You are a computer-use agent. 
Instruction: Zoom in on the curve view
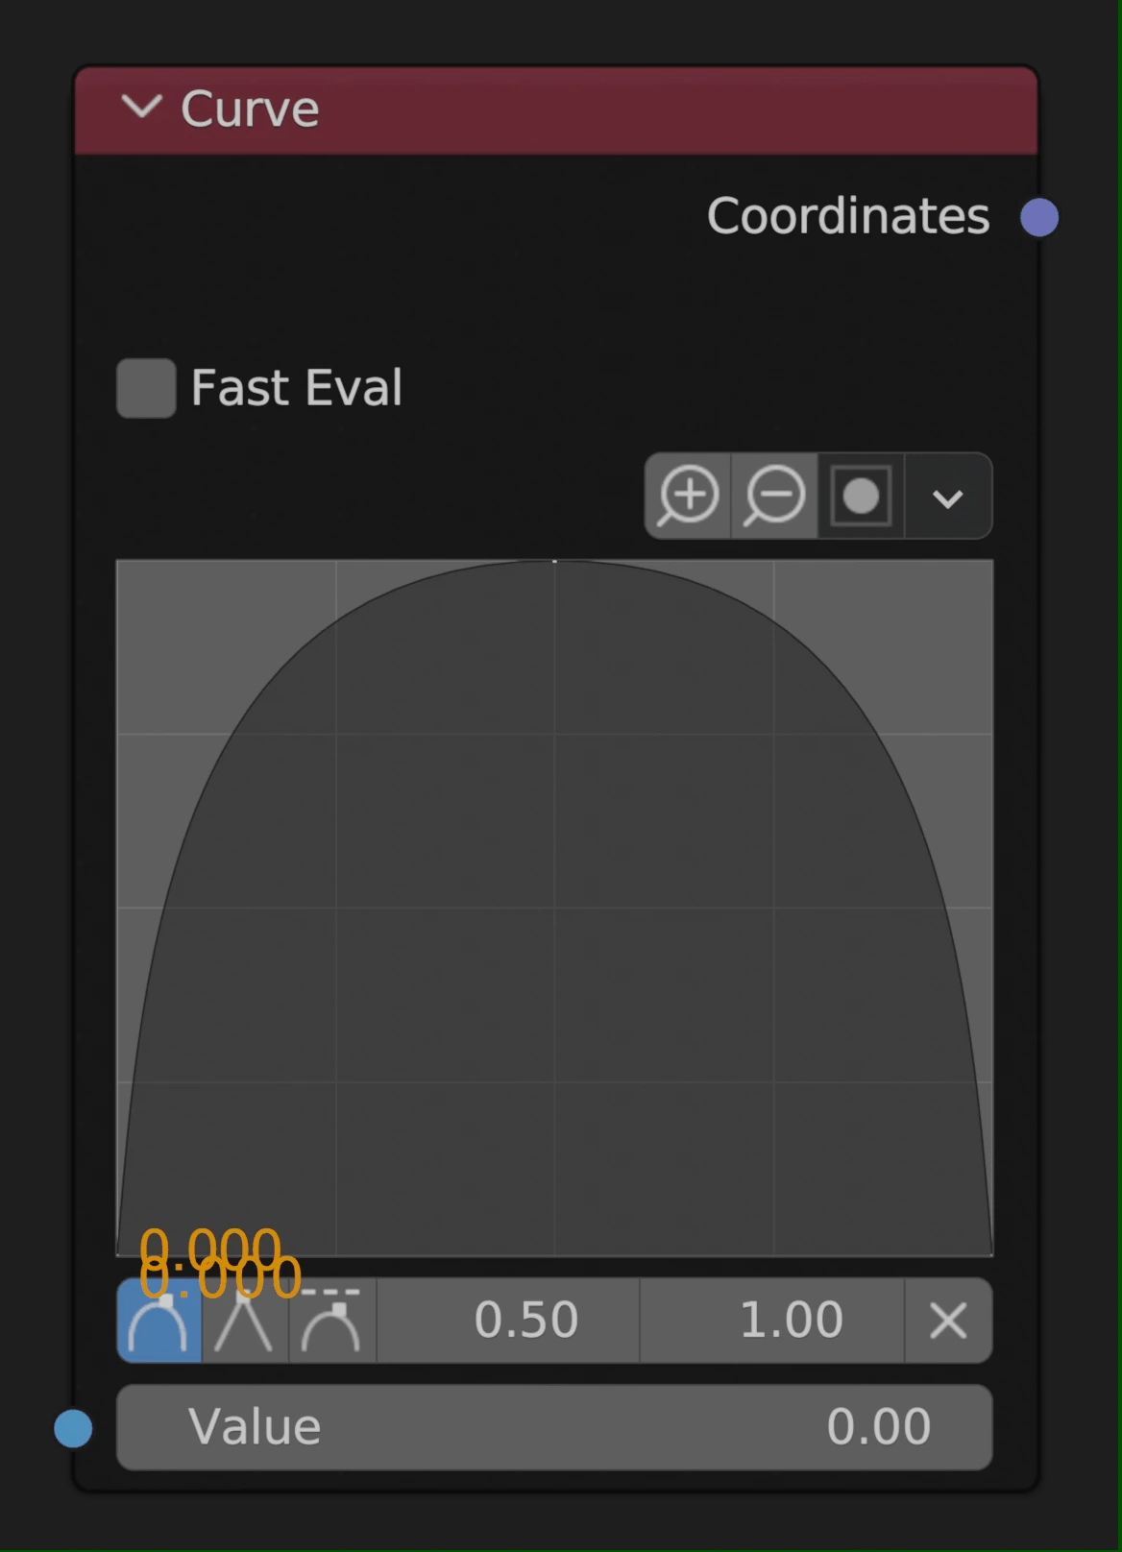[x=688, y=497]
